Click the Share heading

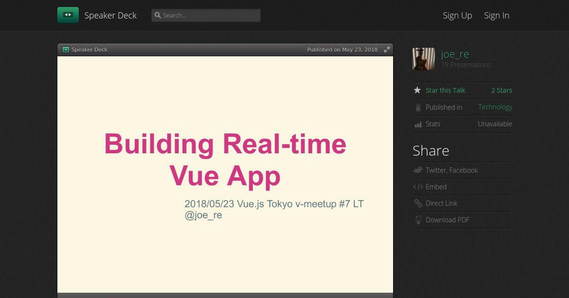click(431, 151)
